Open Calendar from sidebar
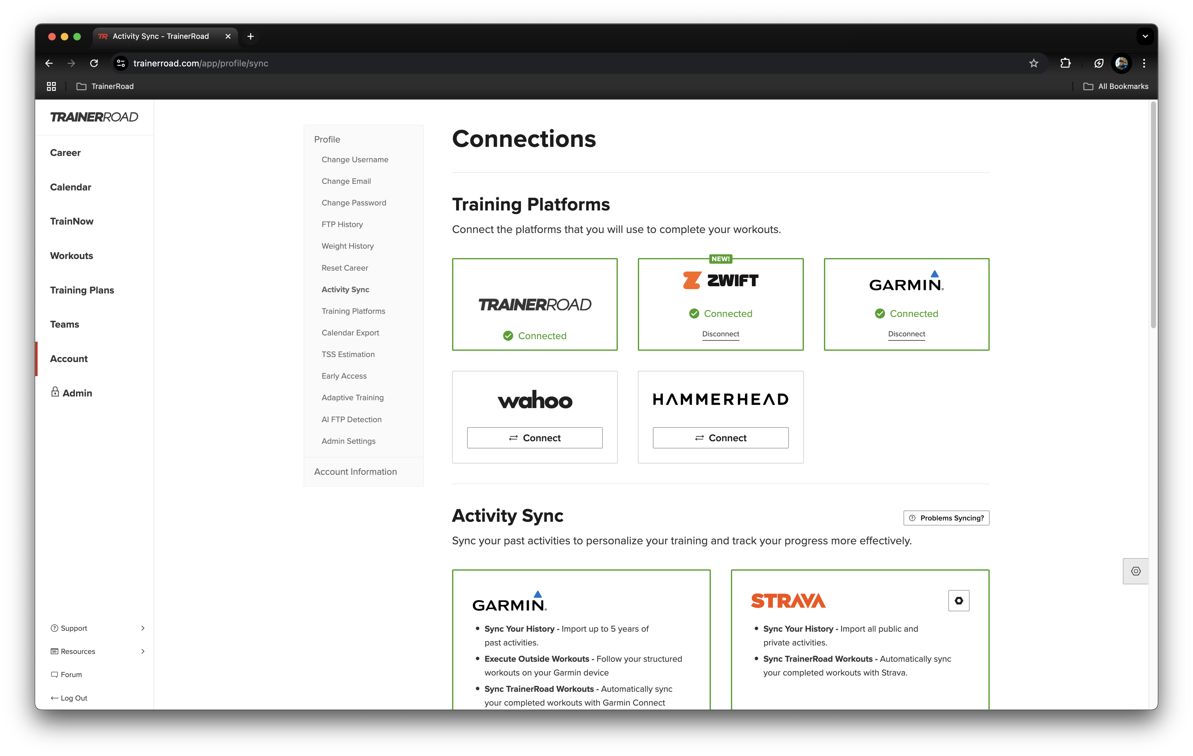 click(70, 187)
